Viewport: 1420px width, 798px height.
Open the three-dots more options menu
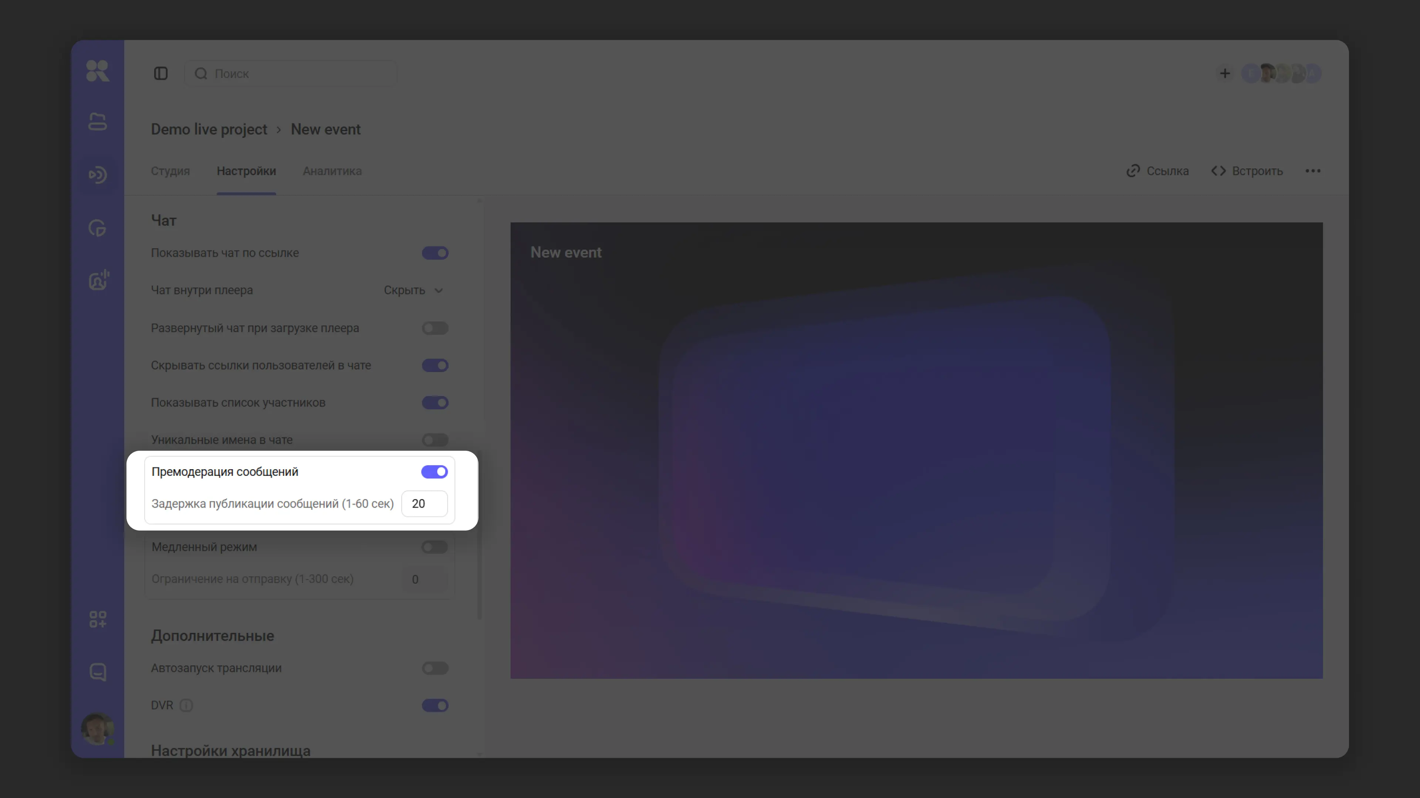1312,171
